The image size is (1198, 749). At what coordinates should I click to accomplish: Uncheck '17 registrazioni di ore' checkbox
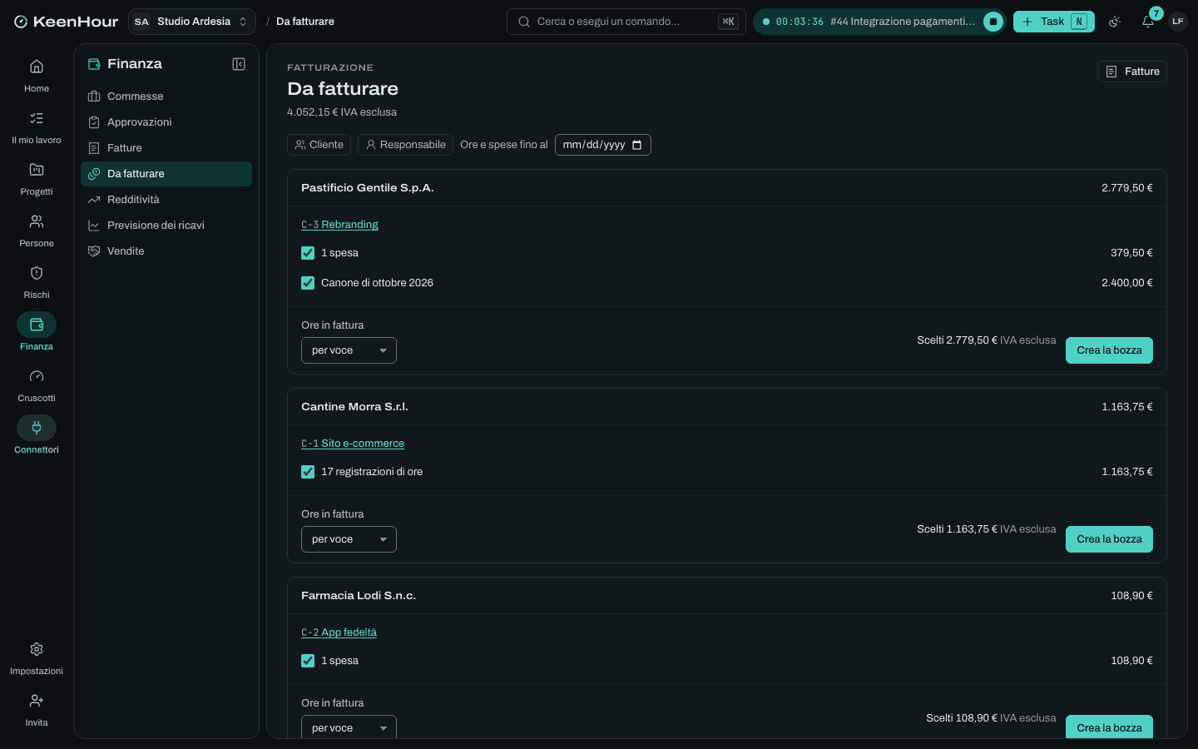point(308,472)
